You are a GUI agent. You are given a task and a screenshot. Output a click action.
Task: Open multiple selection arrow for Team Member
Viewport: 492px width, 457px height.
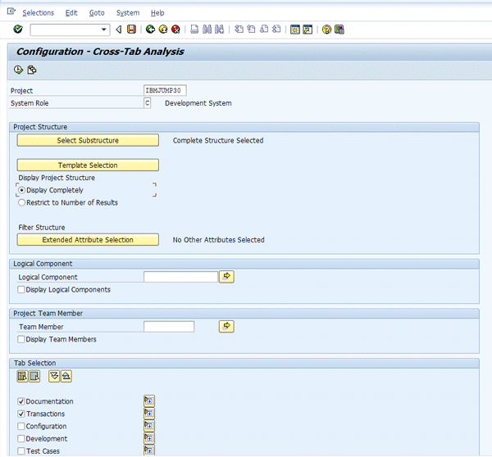click(x=227, y=327)
